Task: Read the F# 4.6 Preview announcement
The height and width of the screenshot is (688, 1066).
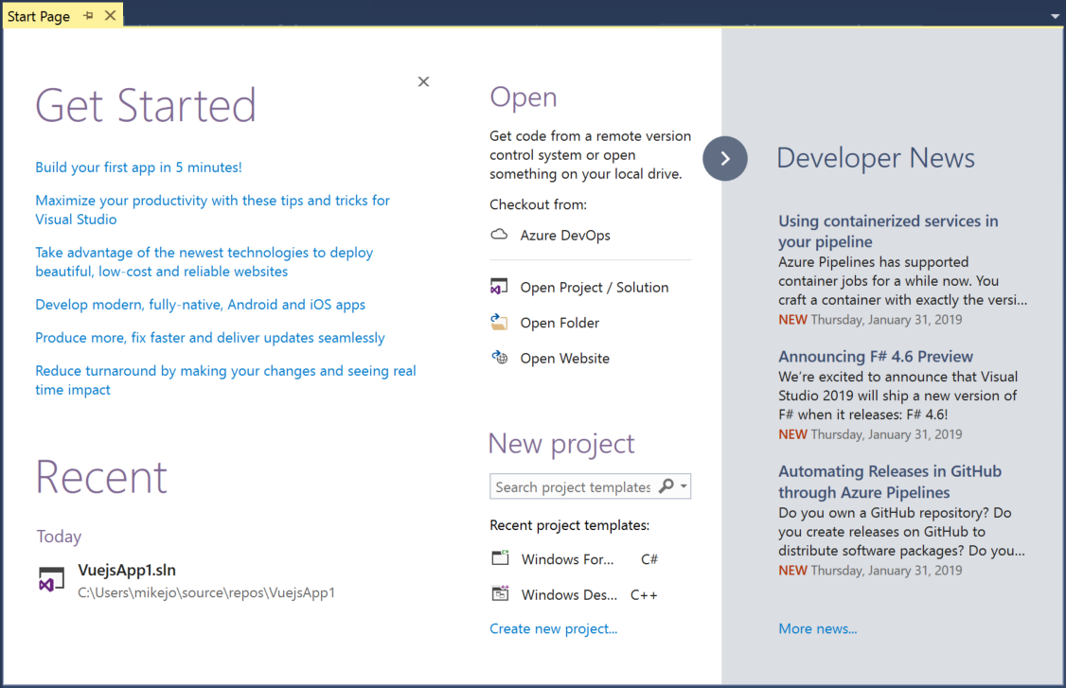Action: click(x=875, y=356)
